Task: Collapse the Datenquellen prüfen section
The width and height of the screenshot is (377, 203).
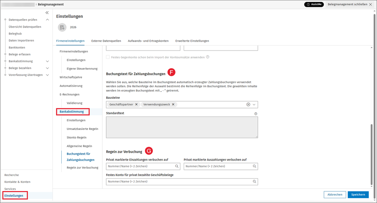Action: tap(47, 20)
